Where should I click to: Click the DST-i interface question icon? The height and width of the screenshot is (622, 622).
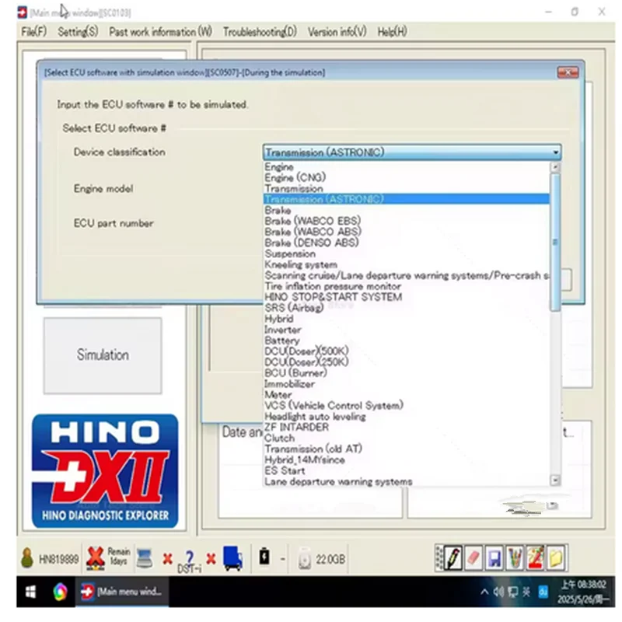(189, 561)
